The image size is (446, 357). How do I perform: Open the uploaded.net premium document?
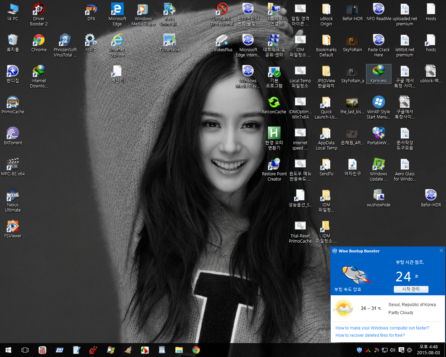coord(405,15)
